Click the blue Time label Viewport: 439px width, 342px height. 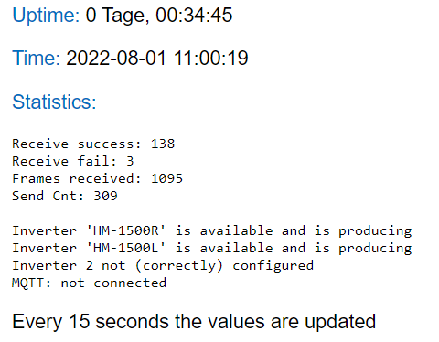[x=36, y=58]
